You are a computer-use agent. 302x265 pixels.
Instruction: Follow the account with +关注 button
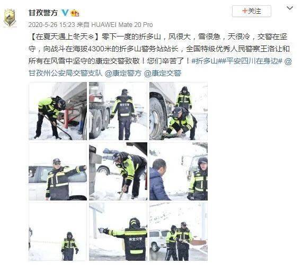click(x=251, y=11)
